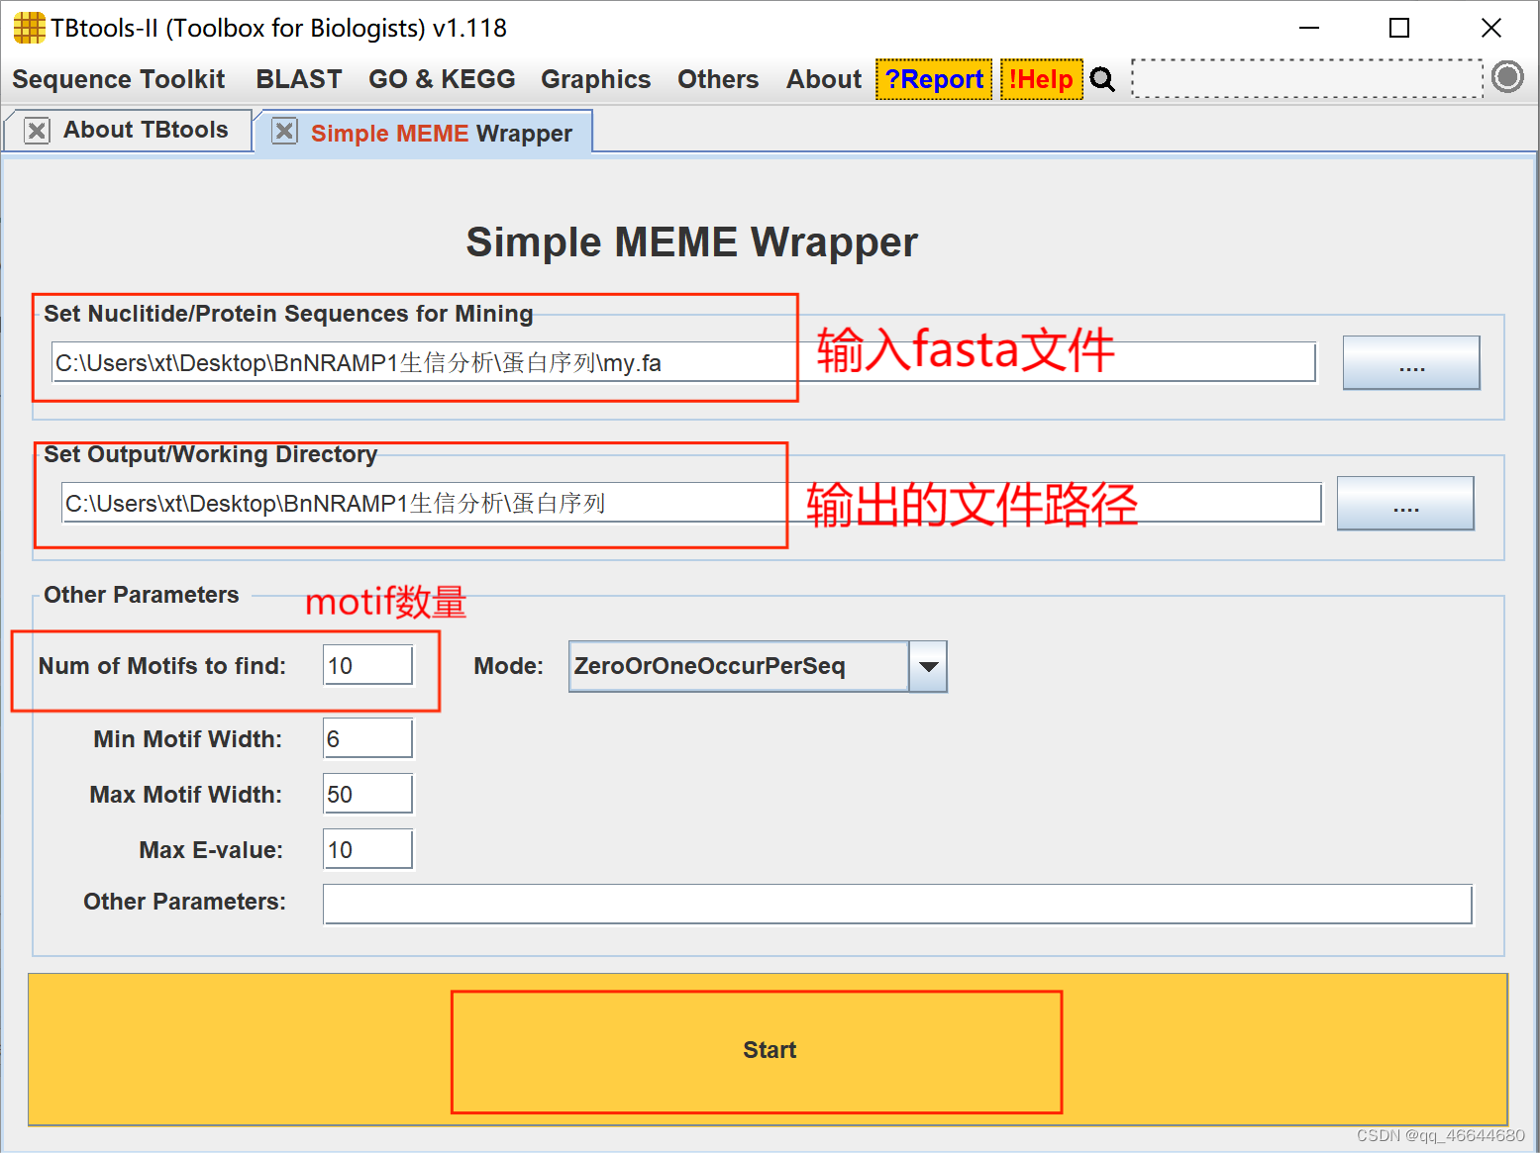Click the magnifier search icon in the toolbar
The image size is (1540, 1153).
tap(1102, 79)
